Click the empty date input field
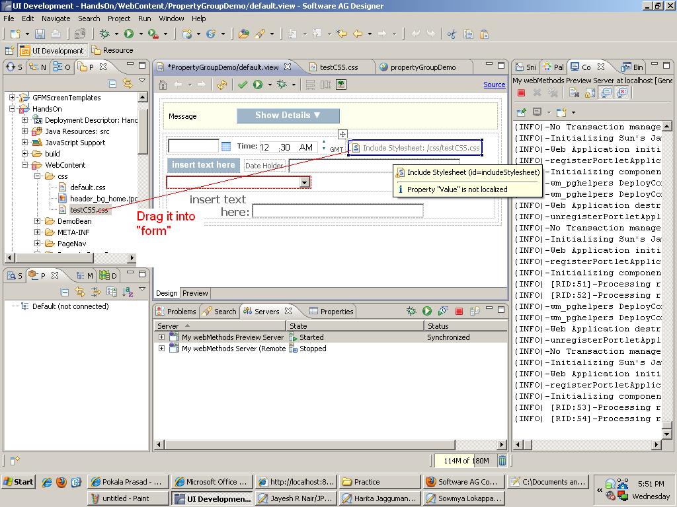Viewport: 677px width, 507px height. click(x=194, y=146)
